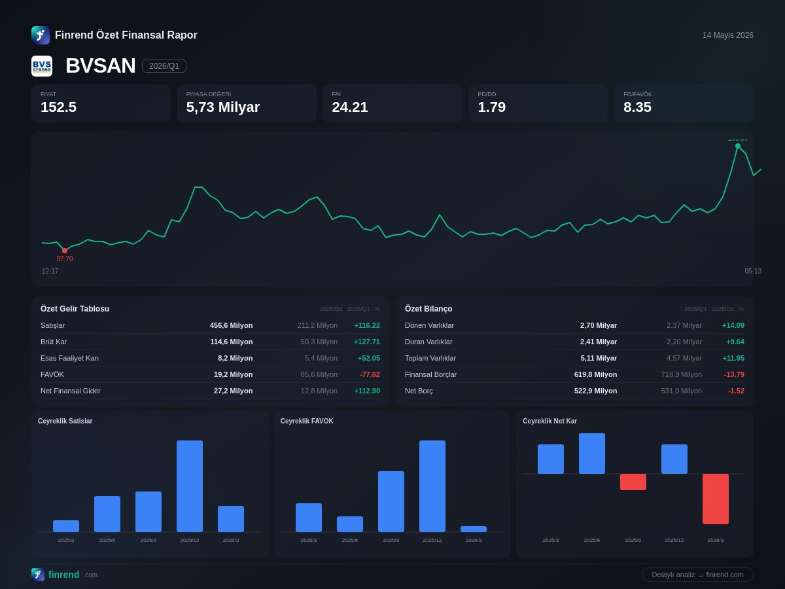This screenshot has height=589, width=785.
Task: Click the Satışlar value 456,6 Milyon
Action: click(232, 325)
